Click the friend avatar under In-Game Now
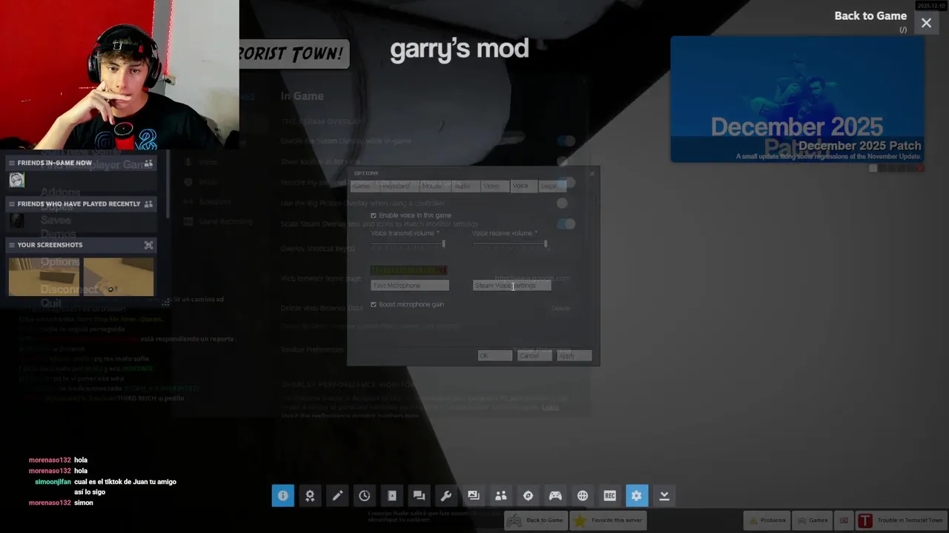 pyautogui.click(x=16, y=180)
